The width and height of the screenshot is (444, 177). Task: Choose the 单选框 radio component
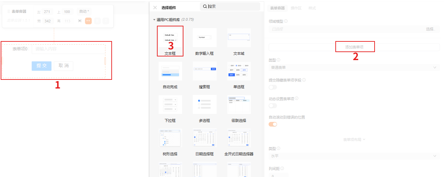point(239,75)
